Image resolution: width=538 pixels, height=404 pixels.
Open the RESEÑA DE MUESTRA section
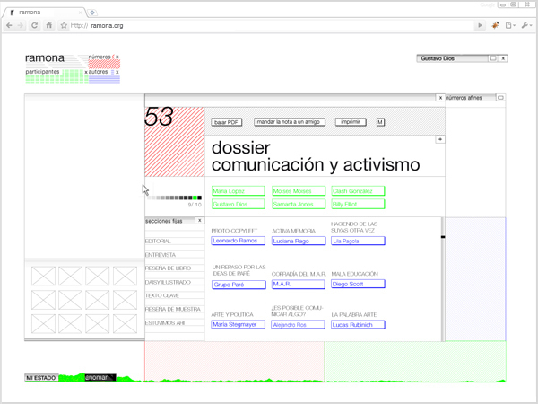coord(172,310)
